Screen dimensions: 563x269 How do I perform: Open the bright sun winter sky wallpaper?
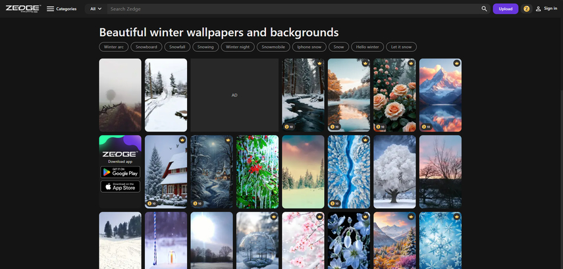(211, 240)
